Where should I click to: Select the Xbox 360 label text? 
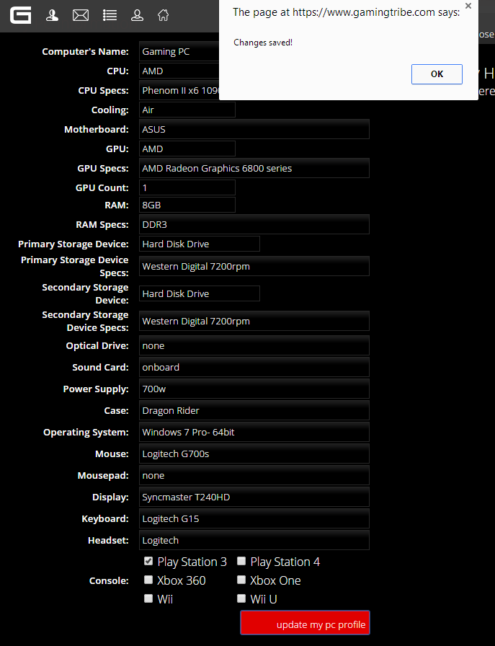182,580
